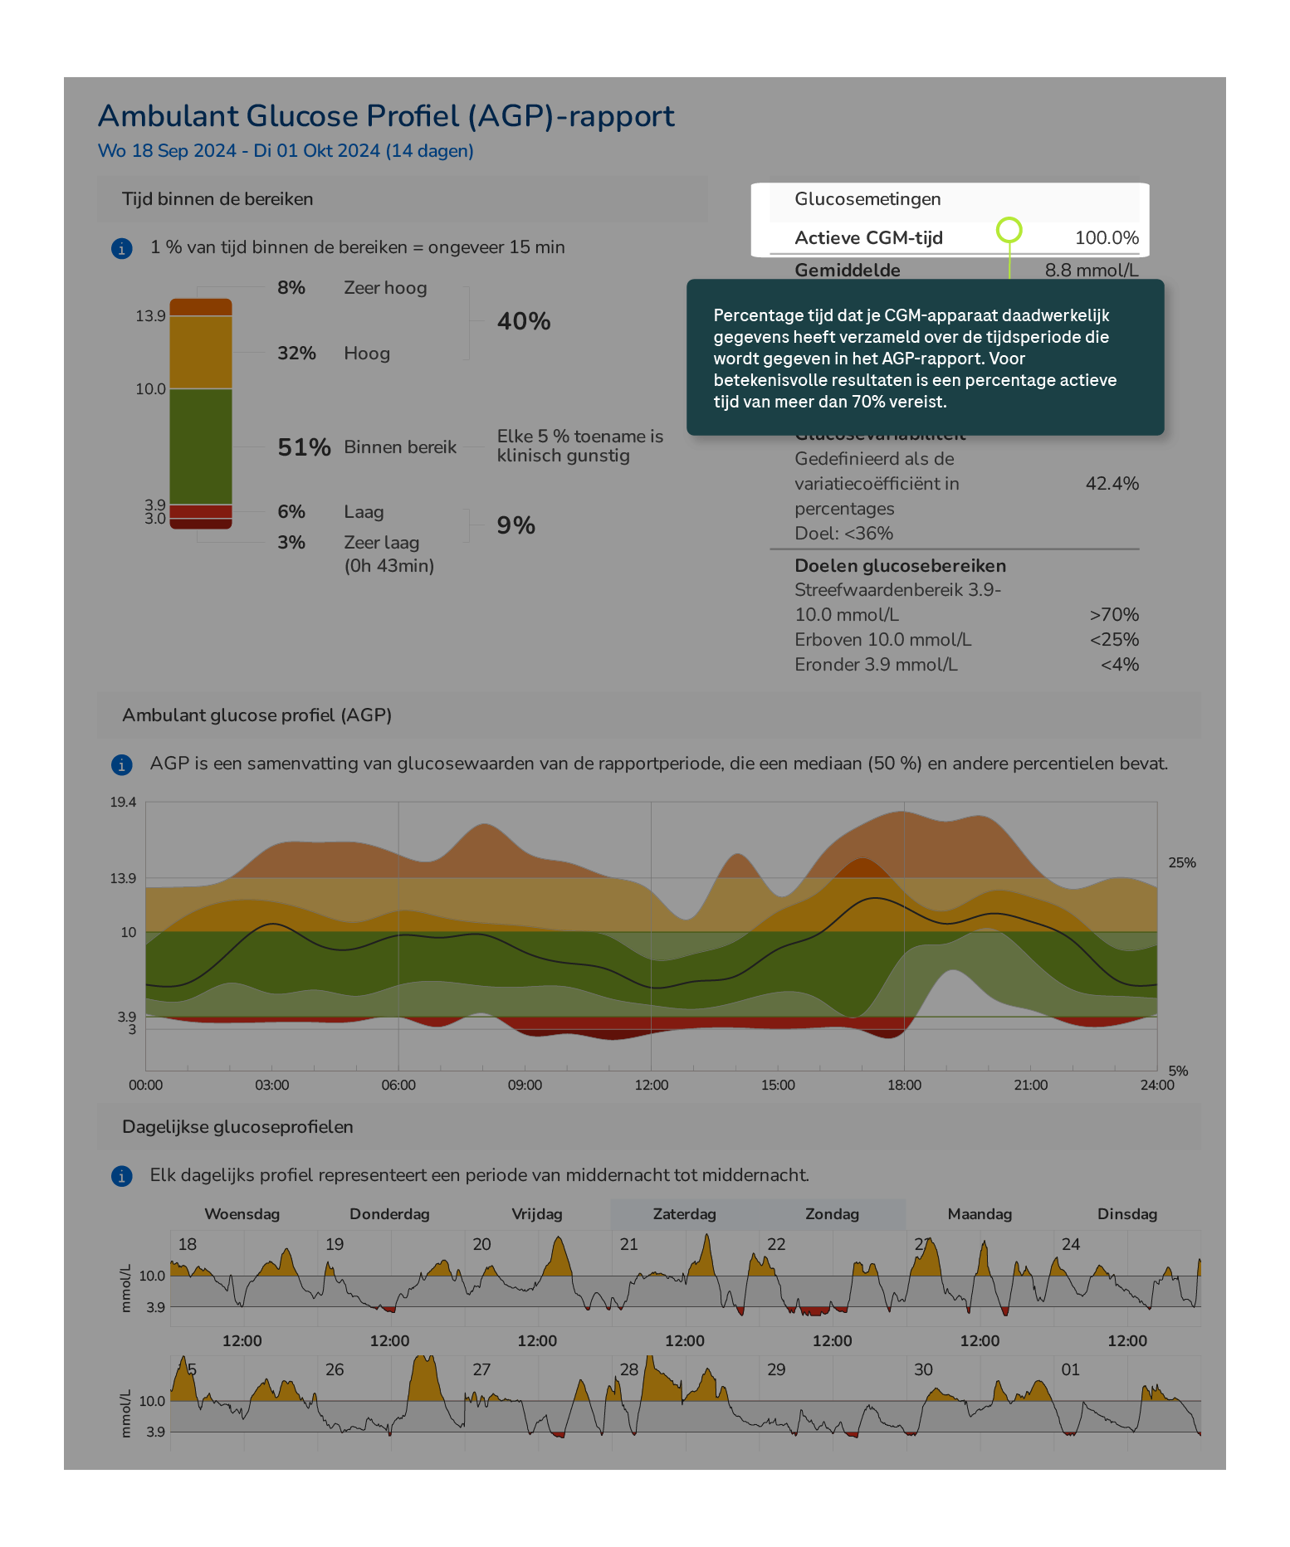Image resolution: width=1290 pixels, height=1547 pixels.
Task: Click the report title 'Ambulant Glucose Profiel (AGP)-rapport'
Action: pos(386,116)
